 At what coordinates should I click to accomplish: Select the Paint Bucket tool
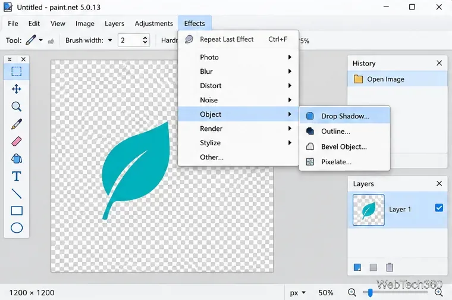(17, 159)
